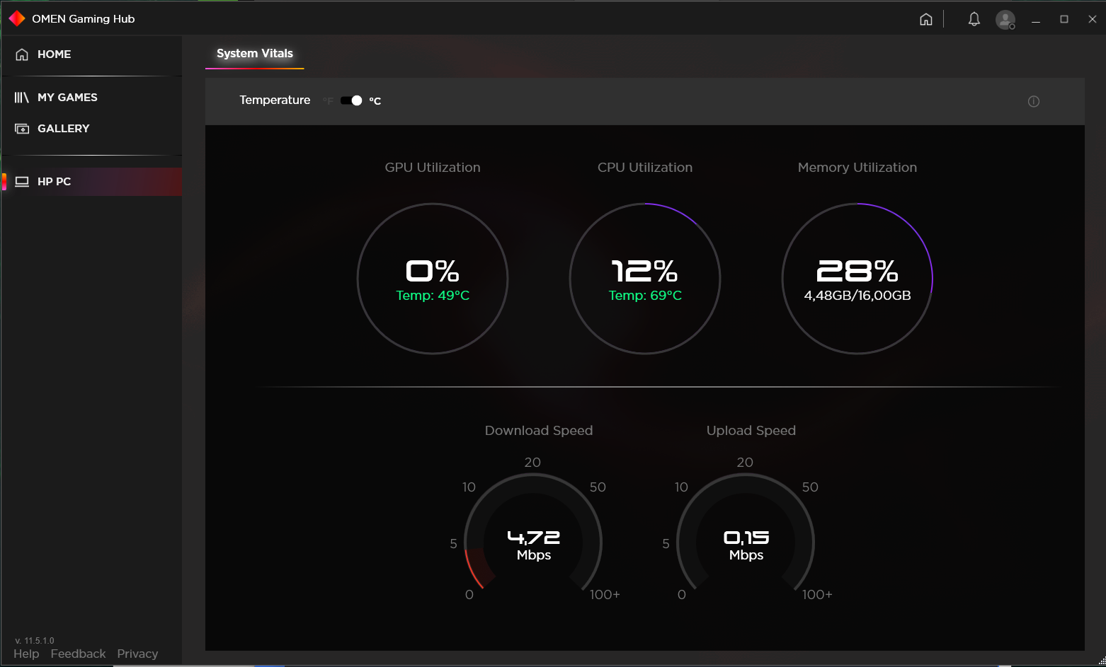
Task: Click the library icon beside My Games
Action: tap(22, 98)
